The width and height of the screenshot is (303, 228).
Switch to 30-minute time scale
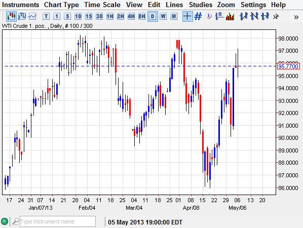(99, 16)
